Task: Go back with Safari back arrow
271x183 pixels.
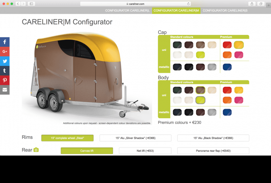Action: point(18,4)
